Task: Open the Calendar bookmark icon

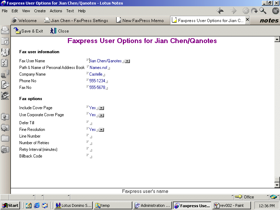Action: (5, 41)
